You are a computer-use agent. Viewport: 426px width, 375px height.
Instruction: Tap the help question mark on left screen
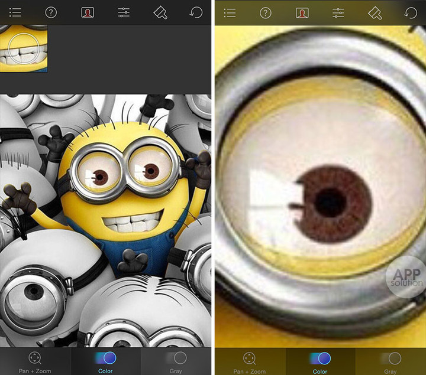51,12
